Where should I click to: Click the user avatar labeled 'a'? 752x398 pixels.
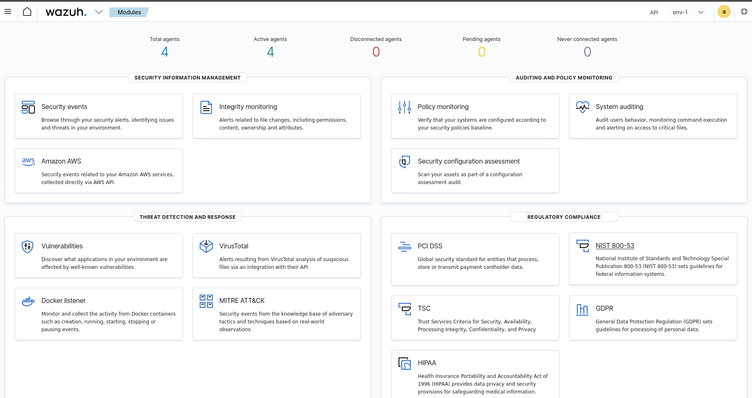click(x=724, y=11)
